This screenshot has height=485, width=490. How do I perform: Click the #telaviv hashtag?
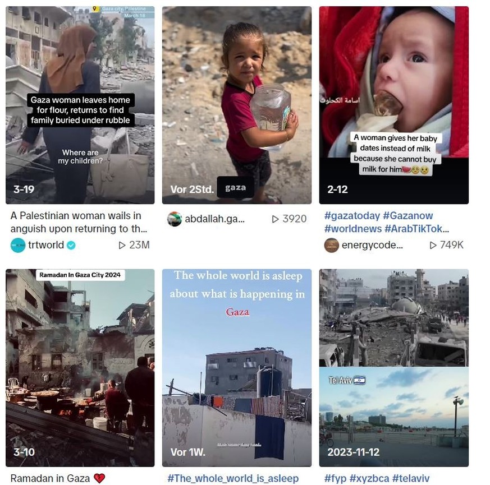[x=411, y=478]
